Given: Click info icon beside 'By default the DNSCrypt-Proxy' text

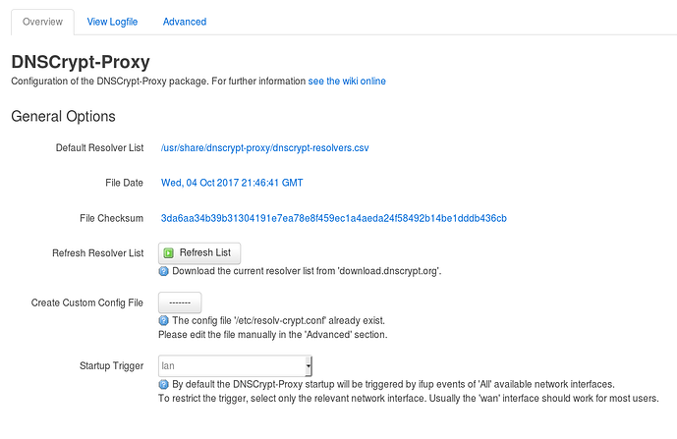Looking at the screenshot, I should click(164, 384).
